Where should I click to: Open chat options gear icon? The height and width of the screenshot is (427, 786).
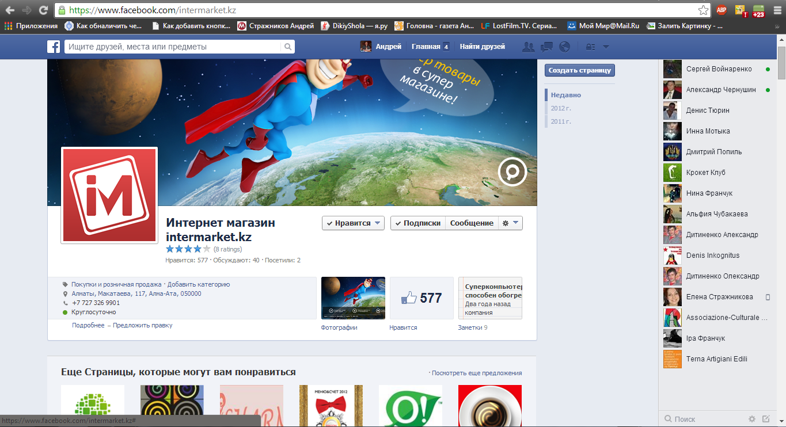(x=752, y=419)
